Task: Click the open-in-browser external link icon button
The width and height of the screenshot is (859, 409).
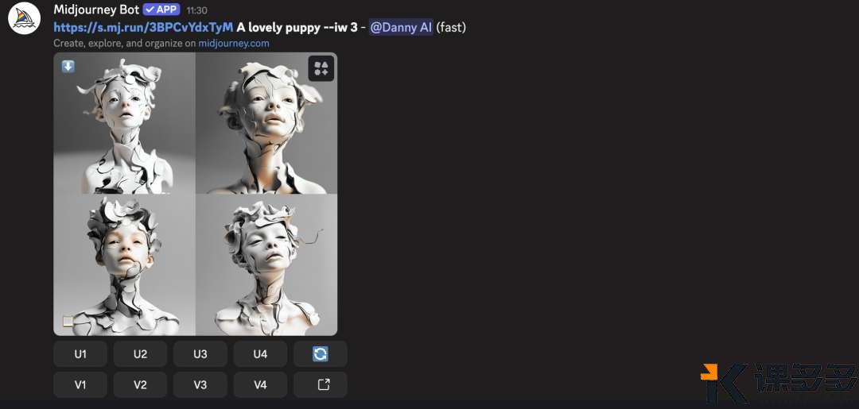Action: (x=321, y=385)
